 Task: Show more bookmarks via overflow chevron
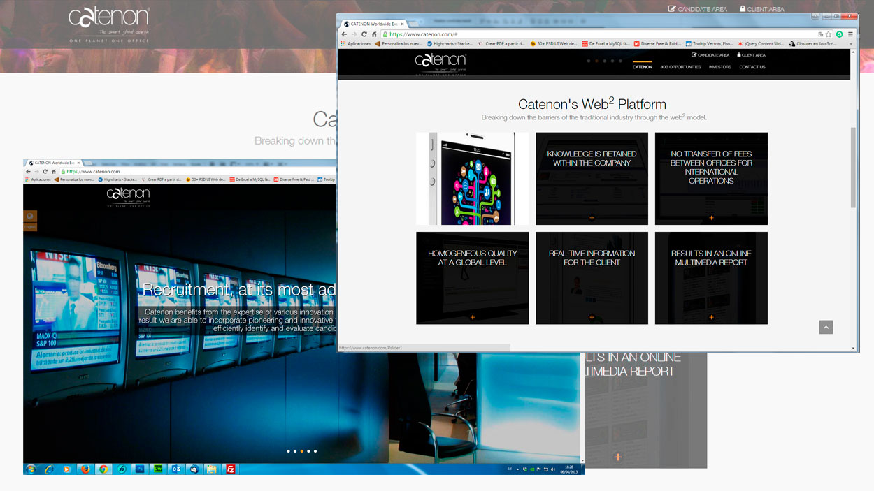point(850,43)
